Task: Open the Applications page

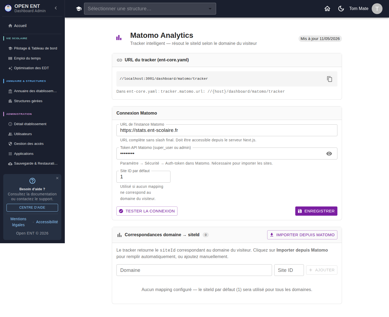Action: (x=32, y=154)
